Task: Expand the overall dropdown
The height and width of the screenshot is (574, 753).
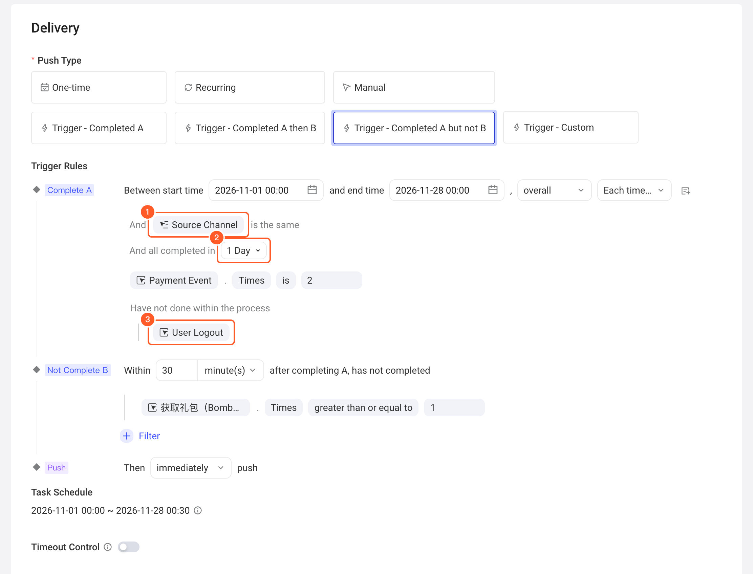Action: 554,190
